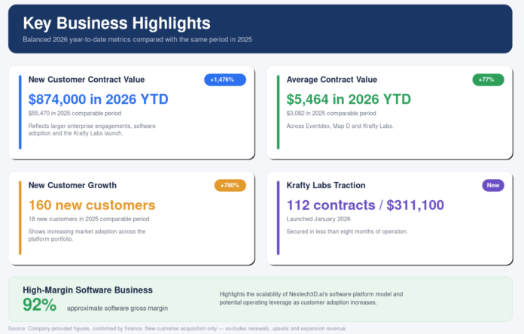Click the +77% green badge
Viewport: 524px width, 334px height.
coord(488,80)
